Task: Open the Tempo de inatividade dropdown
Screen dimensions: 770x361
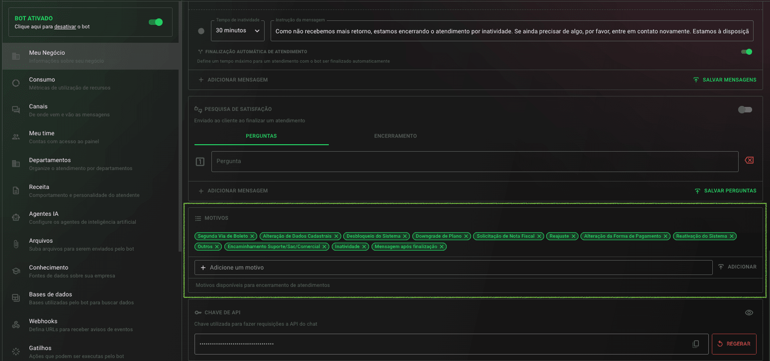Action: click(238, 31)
